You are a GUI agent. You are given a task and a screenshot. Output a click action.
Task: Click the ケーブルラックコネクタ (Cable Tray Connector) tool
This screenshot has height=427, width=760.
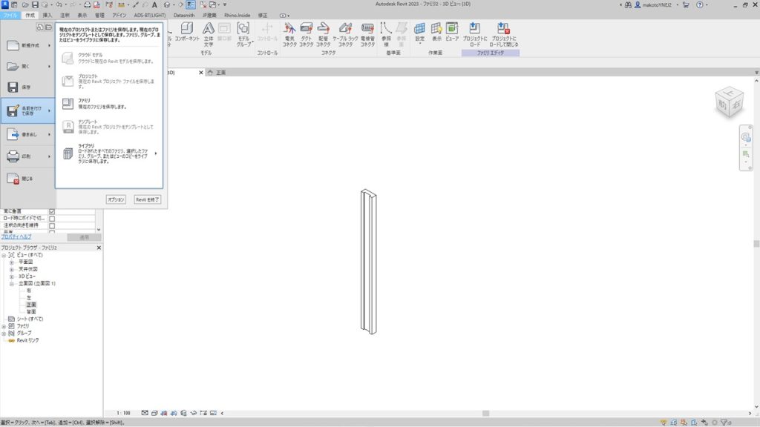pos(345,34)
